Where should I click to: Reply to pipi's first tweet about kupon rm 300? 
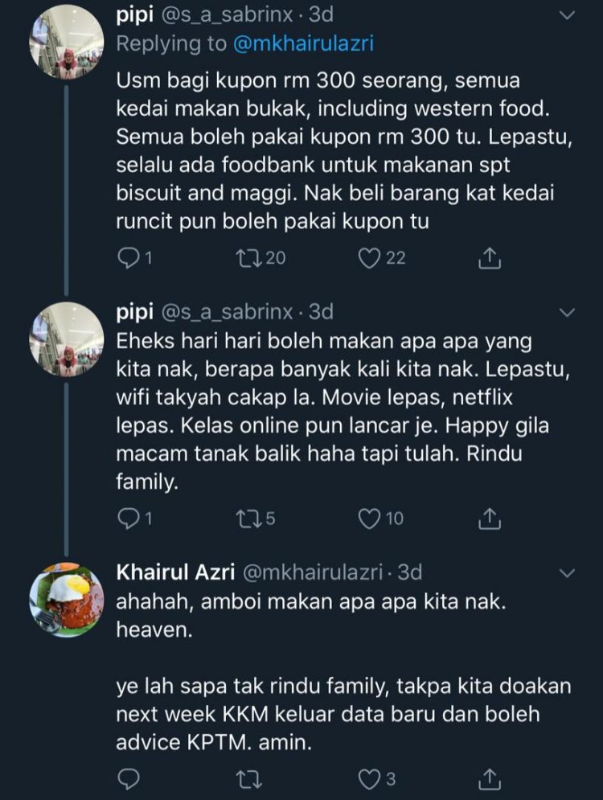point(129,259)
